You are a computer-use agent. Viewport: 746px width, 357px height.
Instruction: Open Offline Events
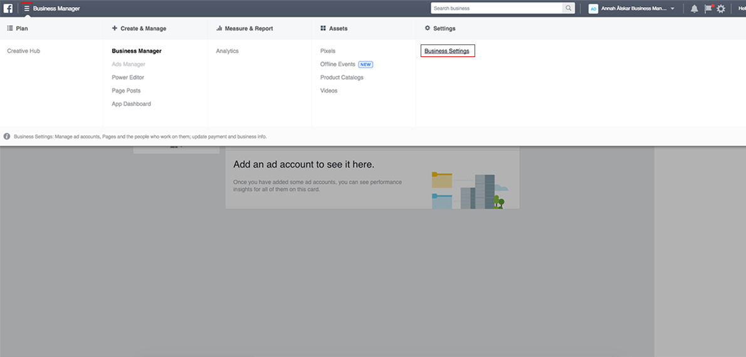pos(338,64)
